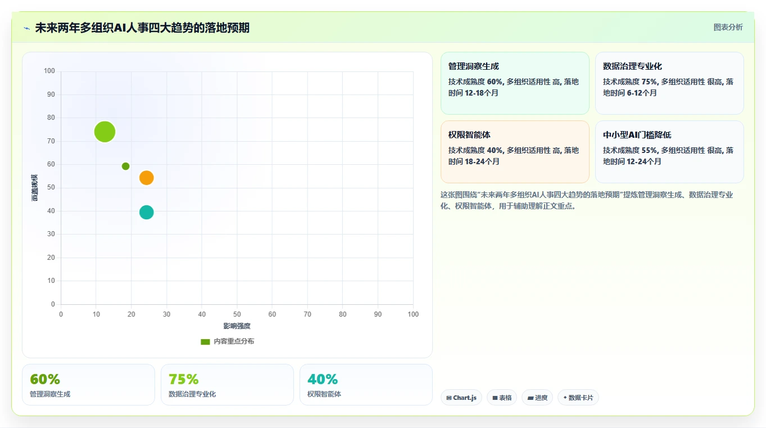Open the 75% 数据治理专业化 stat card

pyautogui.click(x=227, y=385)
